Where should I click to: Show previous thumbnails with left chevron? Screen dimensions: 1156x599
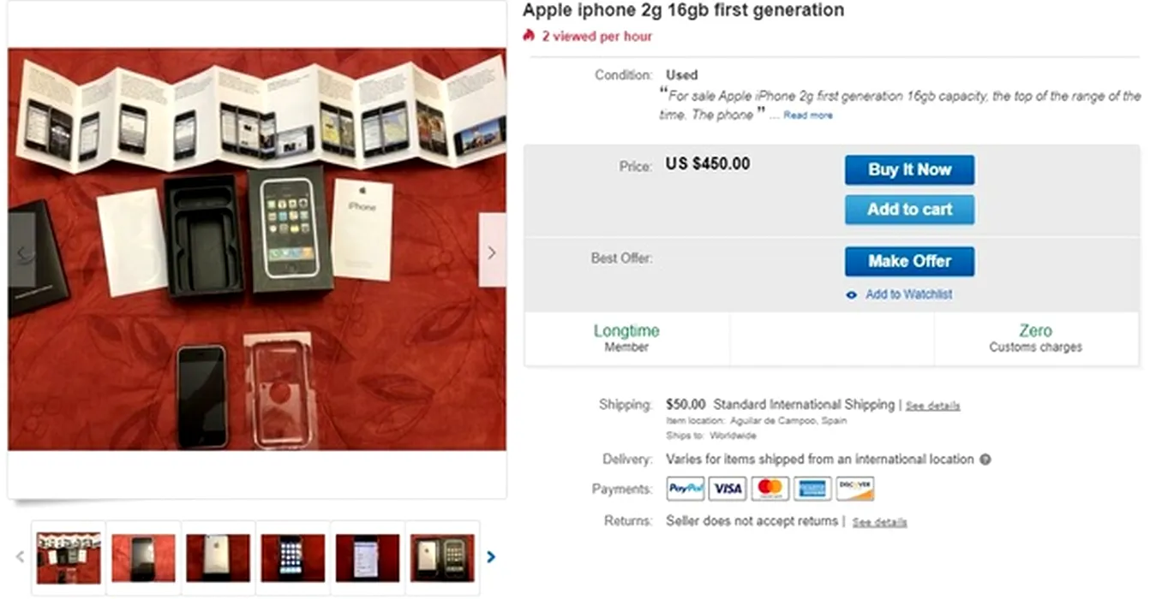(x=20, y=557)
